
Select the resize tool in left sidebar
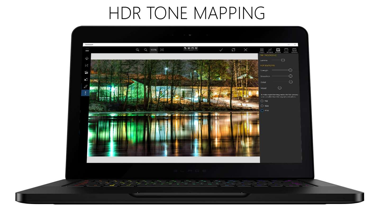point(86,79)
